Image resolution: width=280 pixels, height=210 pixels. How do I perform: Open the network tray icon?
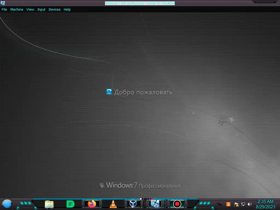[x=243, y=204]
